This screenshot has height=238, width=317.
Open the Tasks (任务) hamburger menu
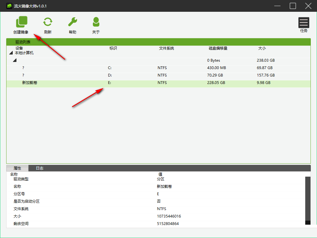(304, 22)
